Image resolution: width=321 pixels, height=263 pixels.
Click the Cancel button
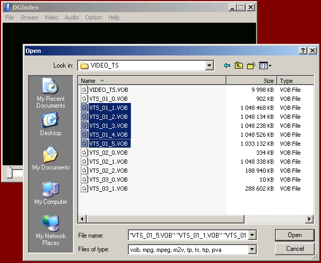295,249
